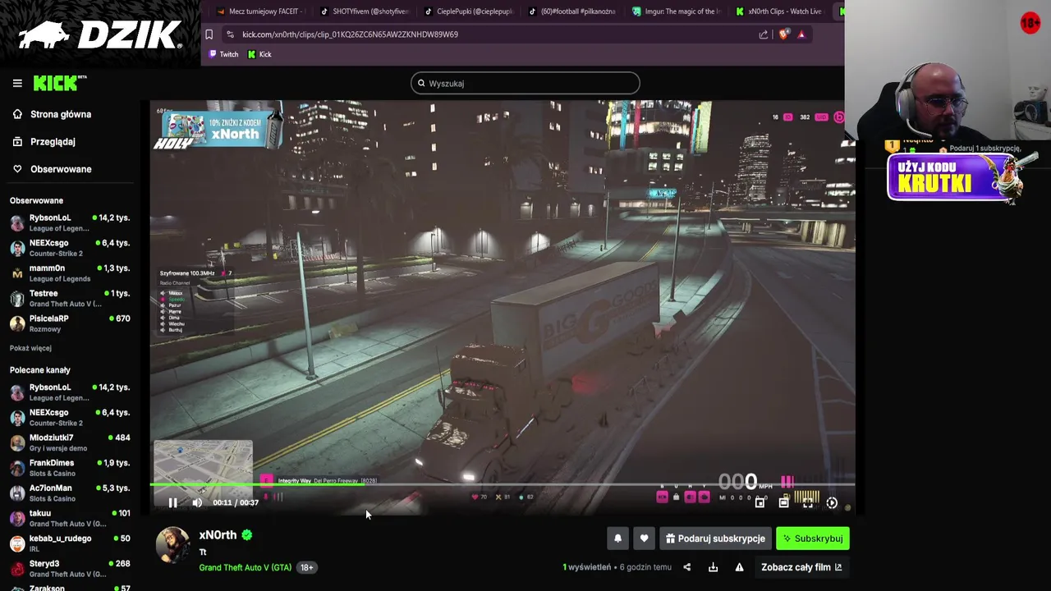Switch player to theater mode
The width and height of the screenshot is (1051, 591).
coord(783,502)
